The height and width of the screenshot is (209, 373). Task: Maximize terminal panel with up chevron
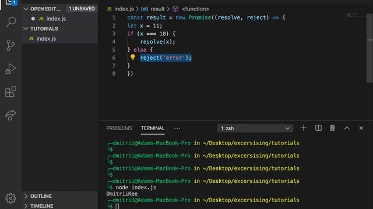click(347, 128)
